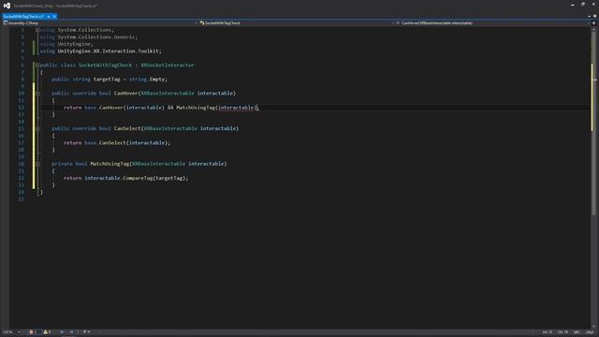Open the document tab list arrow
The height and width of the screenshot is (337, 599).
pos(589,17)
